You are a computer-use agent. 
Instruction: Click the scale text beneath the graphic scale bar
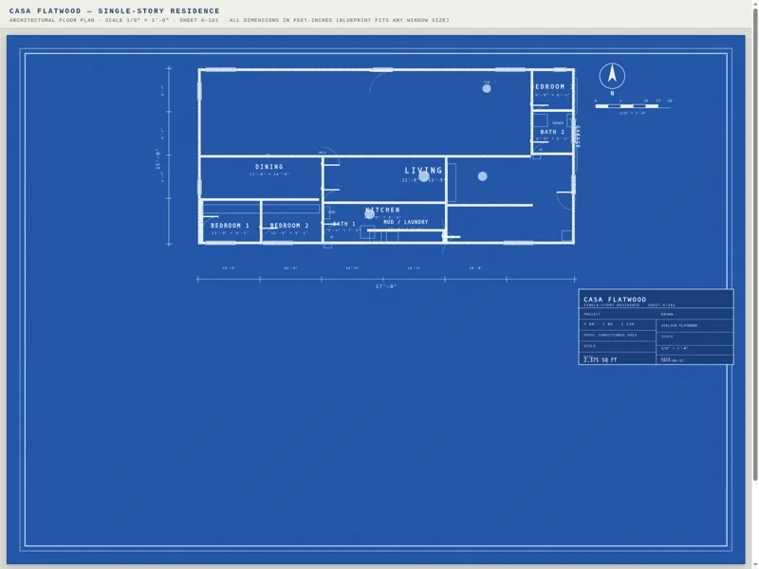point(633,113)
